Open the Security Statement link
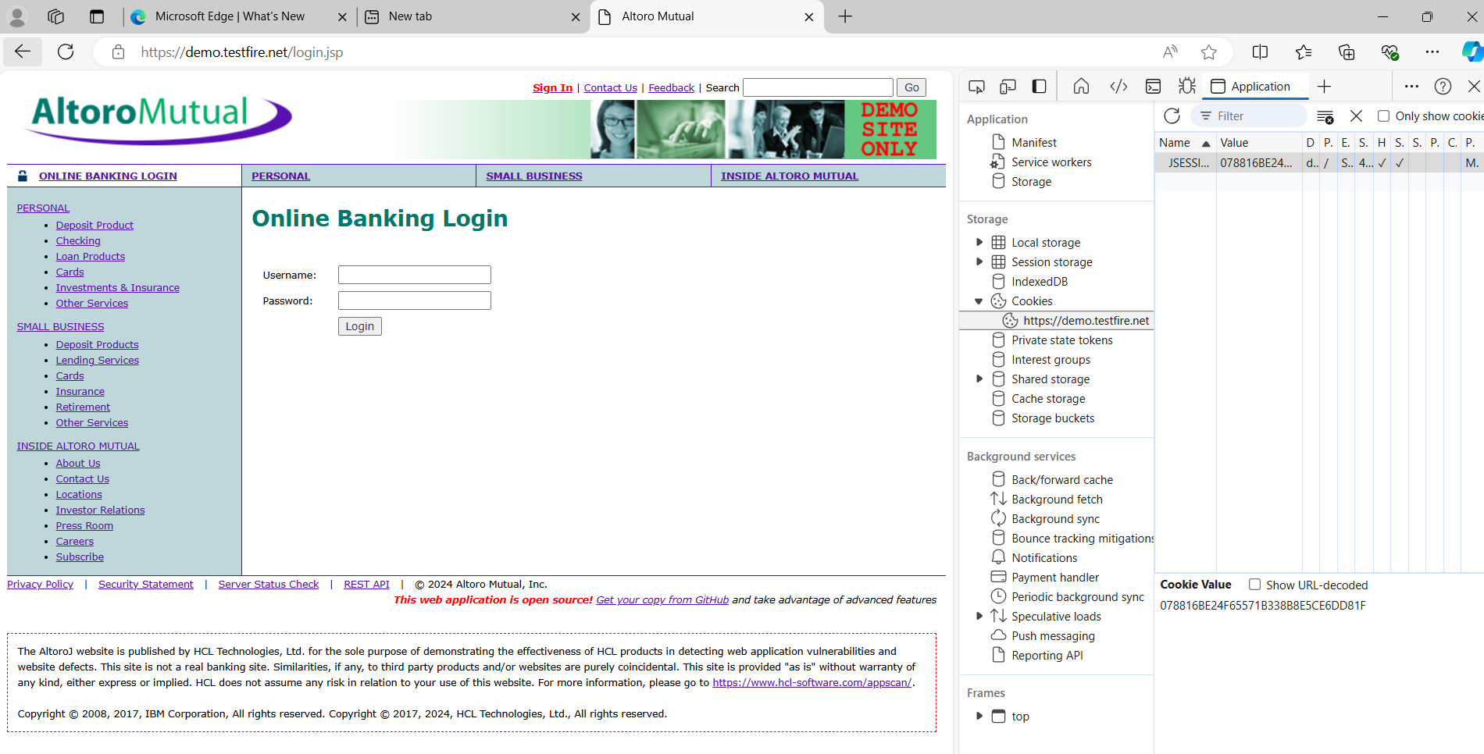The height and width of the screenshot is (754, 1484). coord(145,584)
